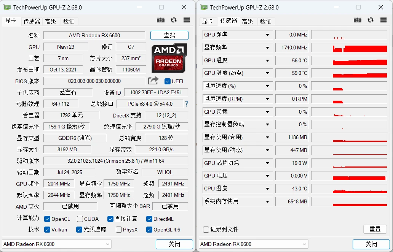This screenshot has height=252, width=393.
Task: Click the GPU 电压 sensor history graph
Action: [349, 176]
